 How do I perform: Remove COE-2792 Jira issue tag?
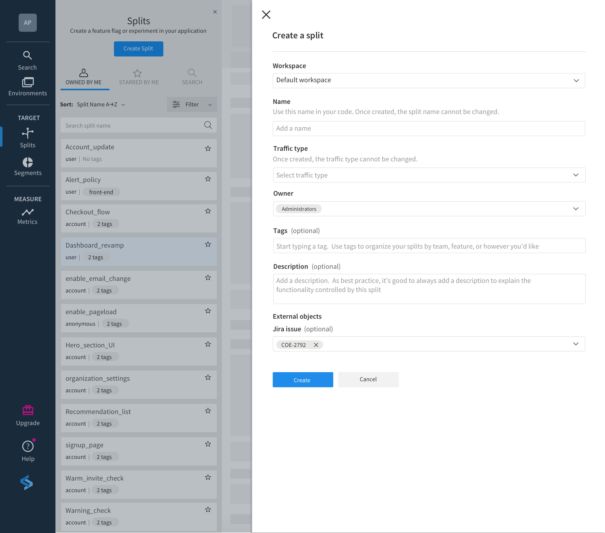click(316, 345)
